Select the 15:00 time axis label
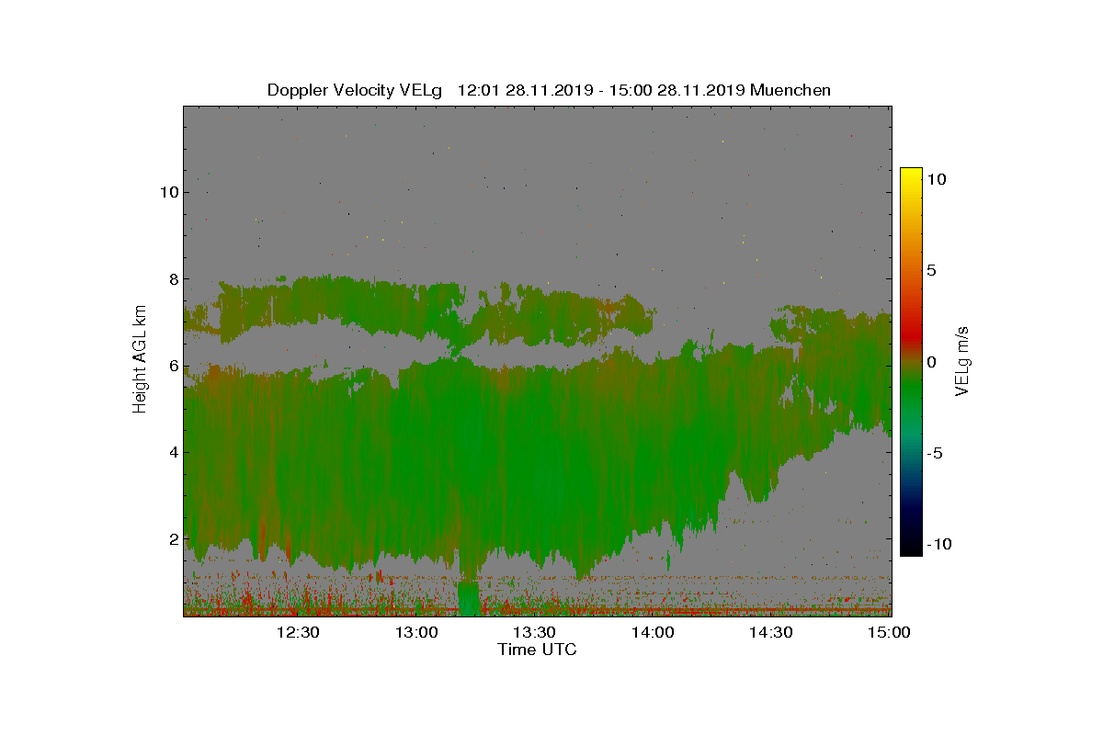This screenshot has width=1103, height=735. pos(889,632)
